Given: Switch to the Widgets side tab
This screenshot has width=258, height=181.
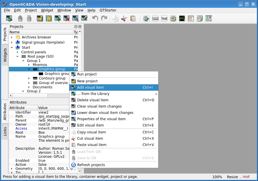Looking at the screenshot, I should pos(5,55).
